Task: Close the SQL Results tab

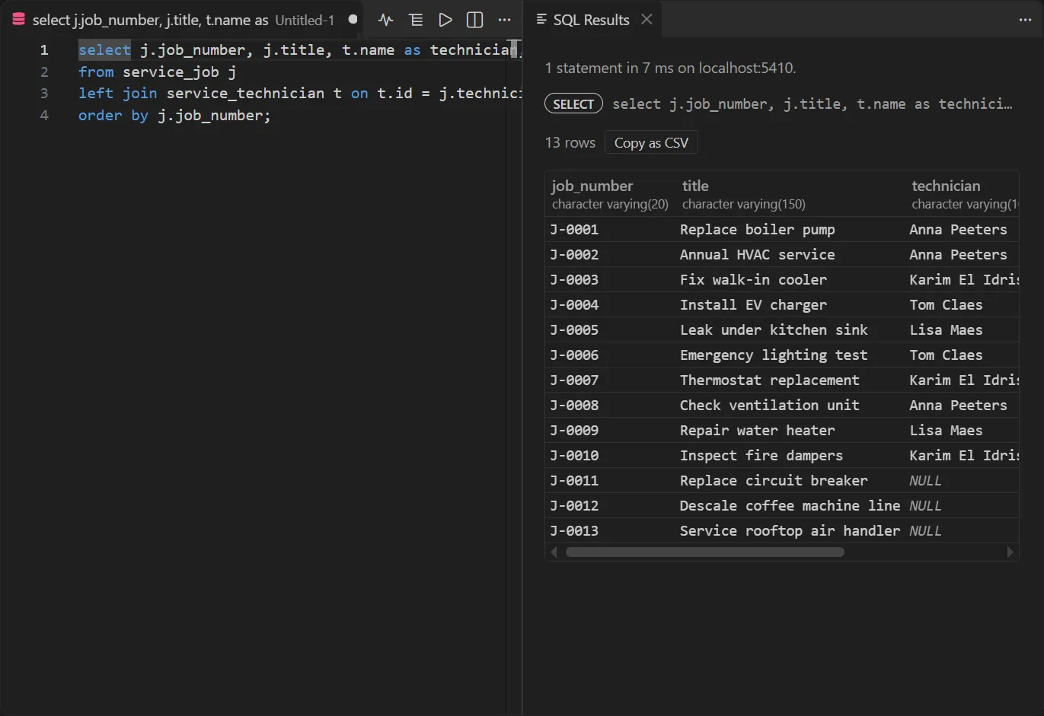Action: (x=647, y=19)
